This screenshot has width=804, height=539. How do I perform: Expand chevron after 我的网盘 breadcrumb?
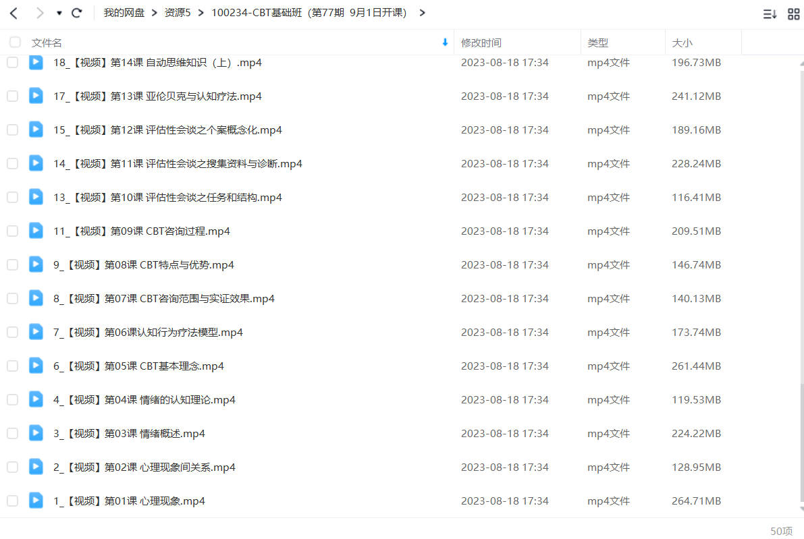point(155,13)
